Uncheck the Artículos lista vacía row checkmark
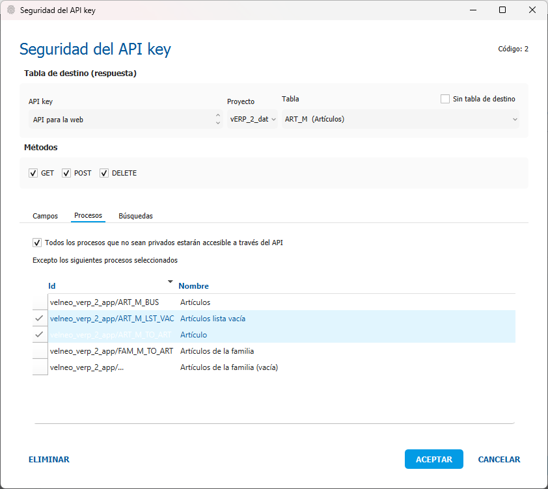The width and height of the screenshot is (548, 489). (x=40, y=319)
